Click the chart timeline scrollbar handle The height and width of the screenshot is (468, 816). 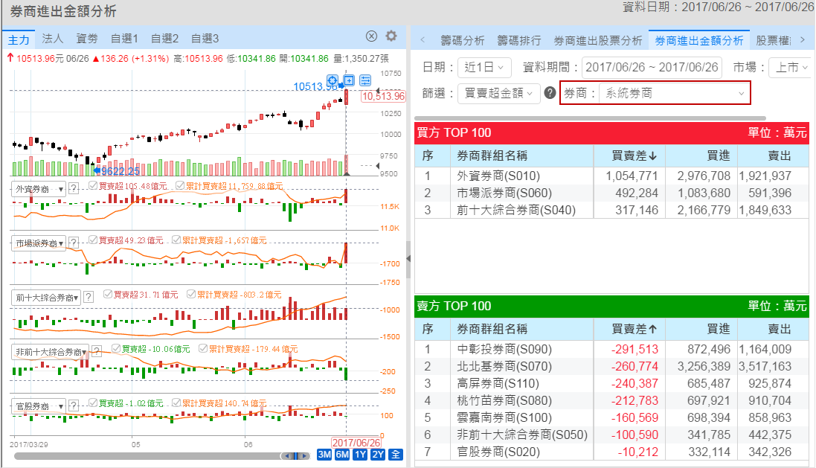pyautogui.click(x=295, y=455)
